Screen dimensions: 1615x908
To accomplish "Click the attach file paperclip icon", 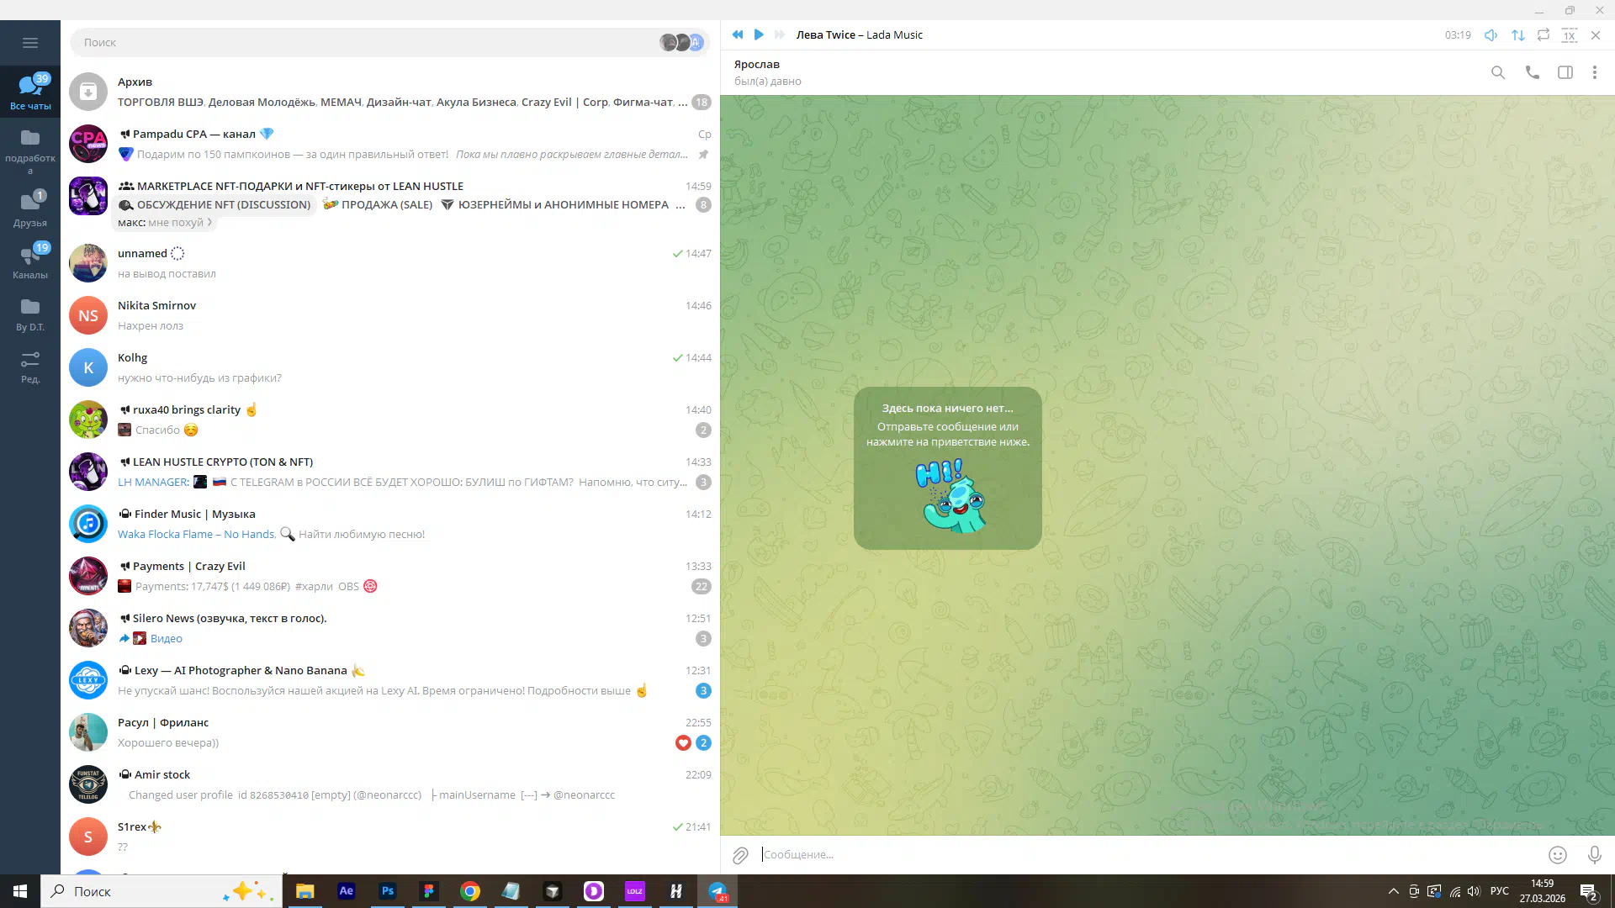I will (x=740, y=855).
